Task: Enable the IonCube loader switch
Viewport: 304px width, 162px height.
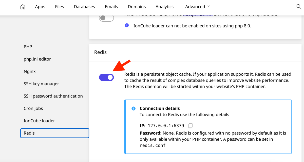Action: [x=106, y=18]
